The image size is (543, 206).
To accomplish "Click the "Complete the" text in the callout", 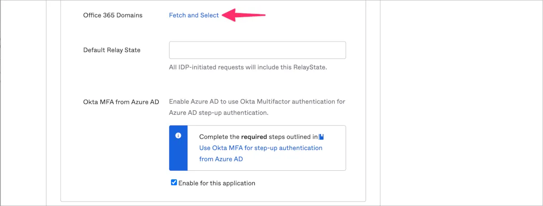I will point(219,136).
